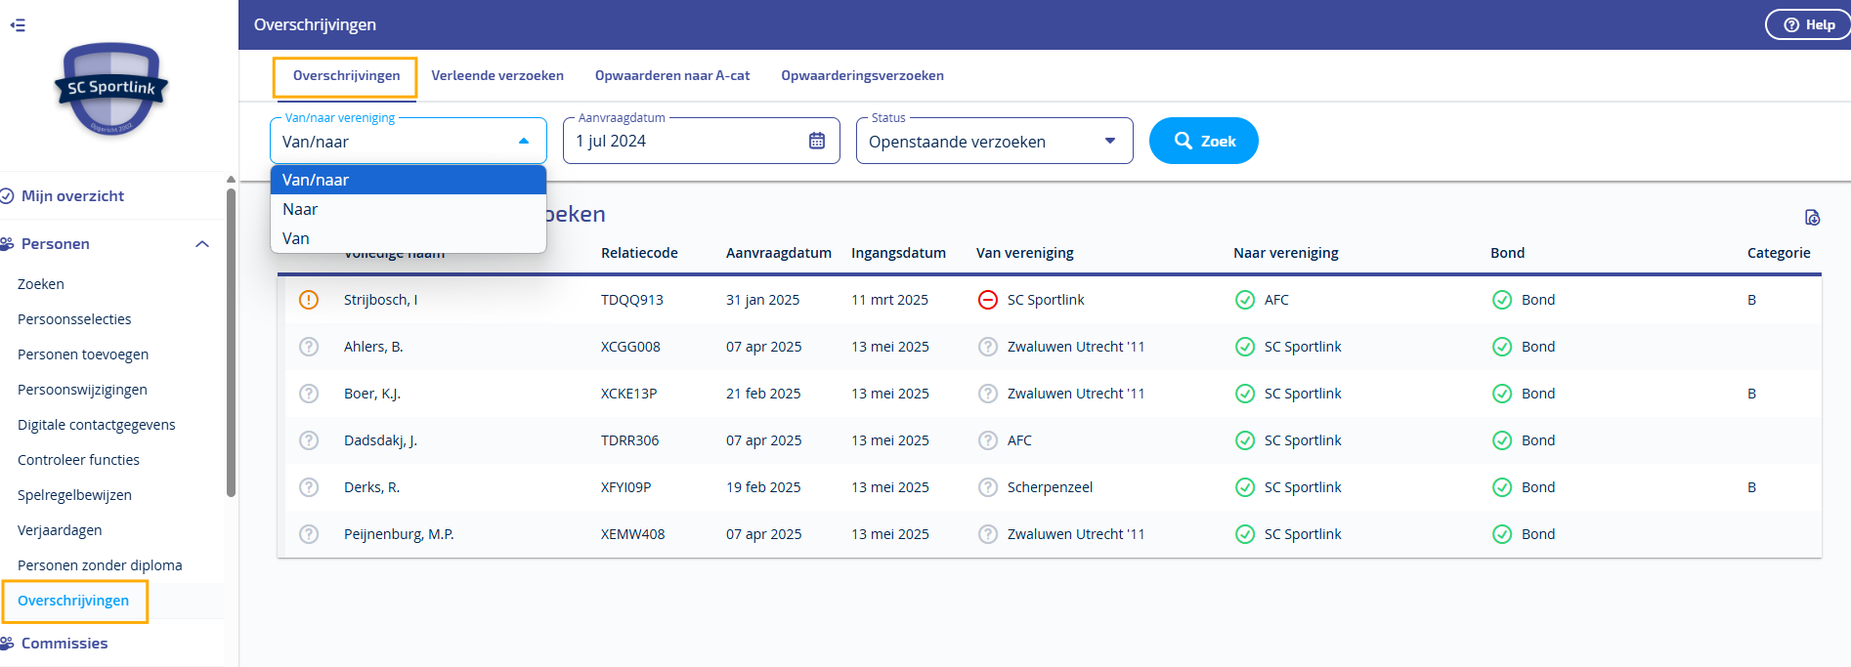The width and height of the screenshot is (1851, 667).
Task: Click the date 21 feb 2025
Action: click(763, 394)
